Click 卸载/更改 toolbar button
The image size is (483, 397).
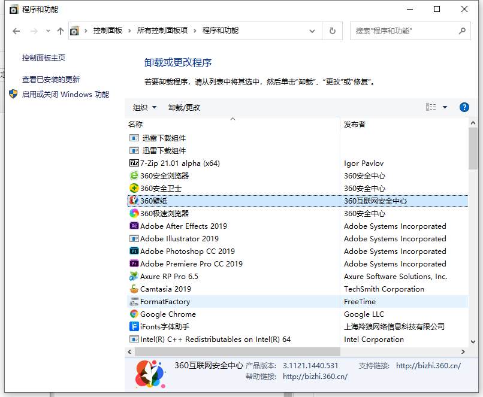coord(184,107)
